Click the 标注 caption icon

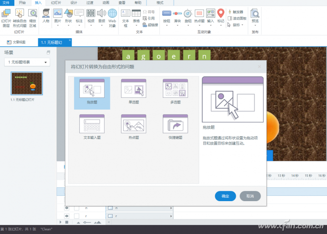pos(79,13)
